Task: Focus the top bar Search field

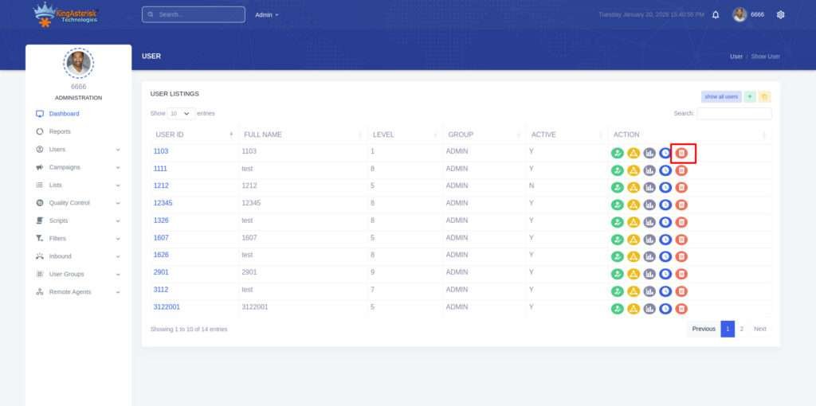Action: tap(194, 14)
